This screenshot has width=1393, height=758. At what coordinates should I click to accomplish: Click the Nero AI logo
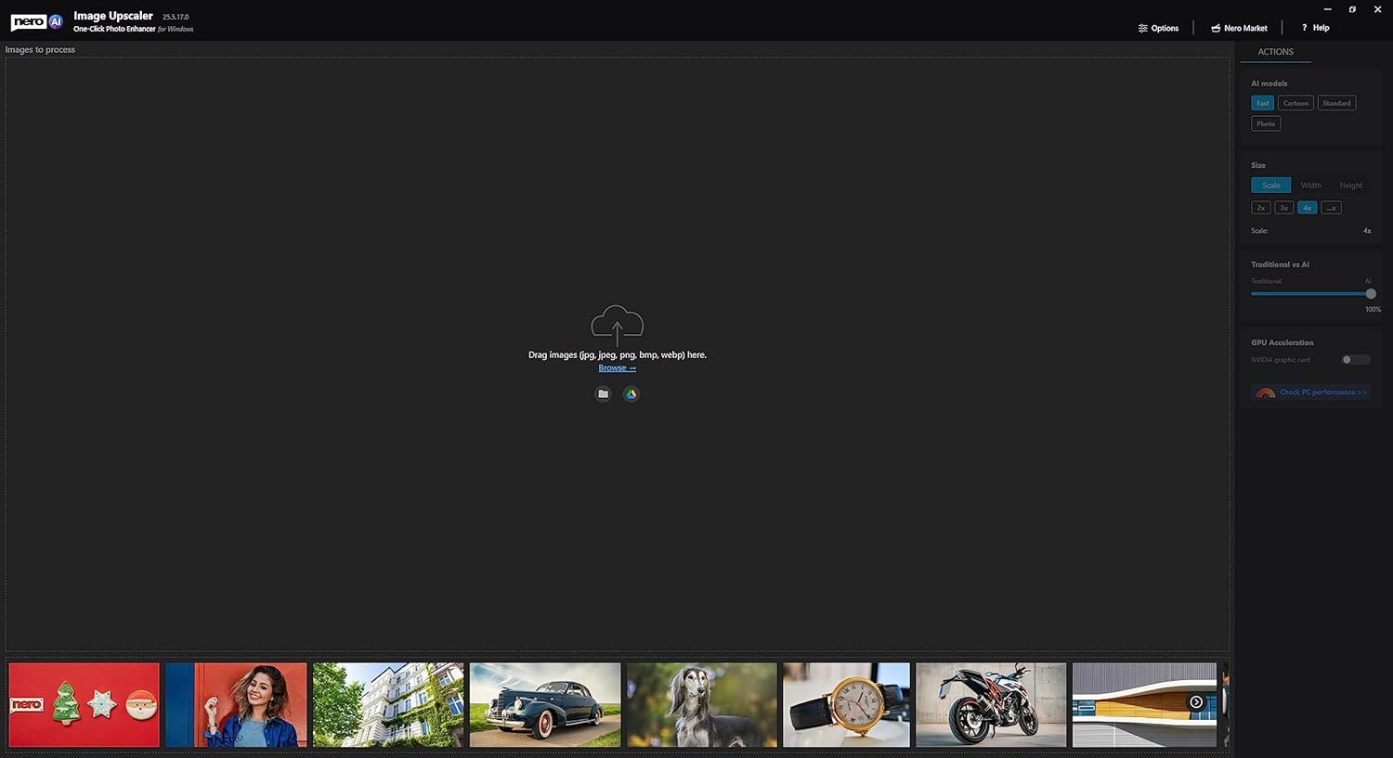[x=36, y=21]
